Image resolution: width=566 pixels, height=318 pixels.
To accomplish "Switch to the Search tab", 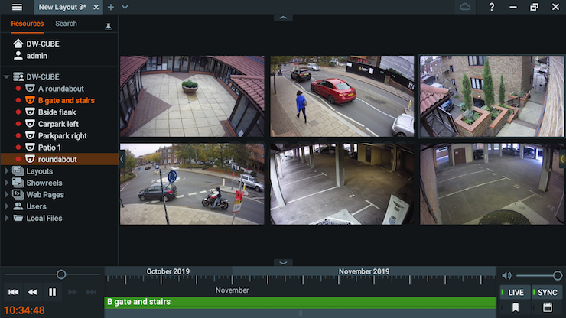I will coord(66,24).
